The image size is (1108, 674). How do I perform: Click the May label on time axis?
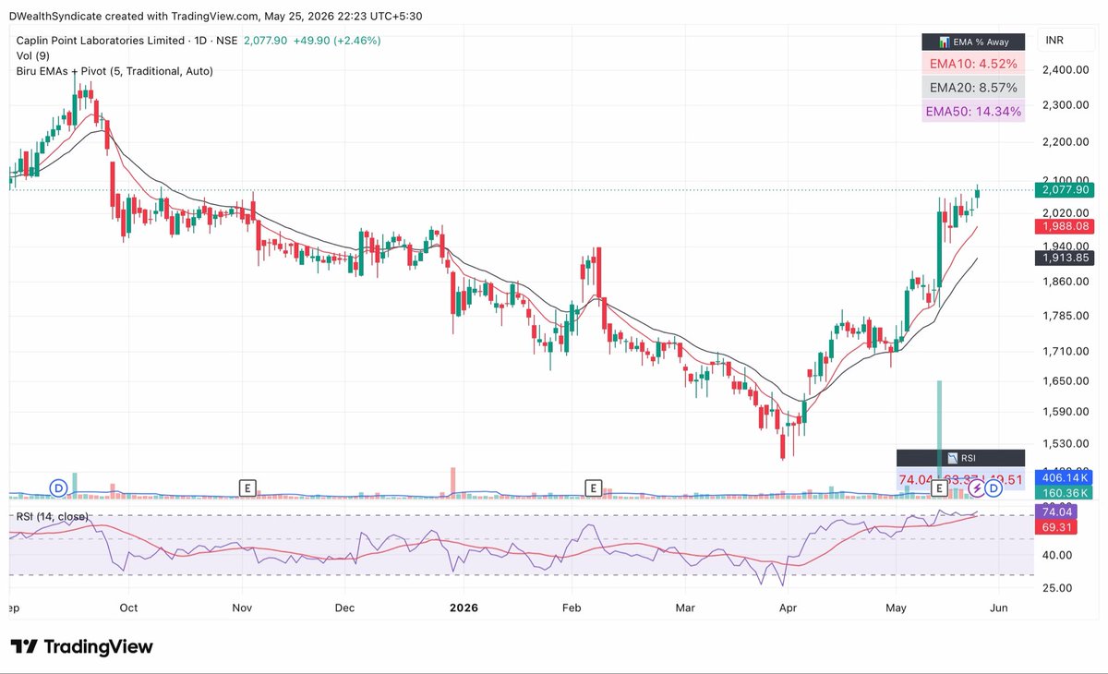[897, 608]
